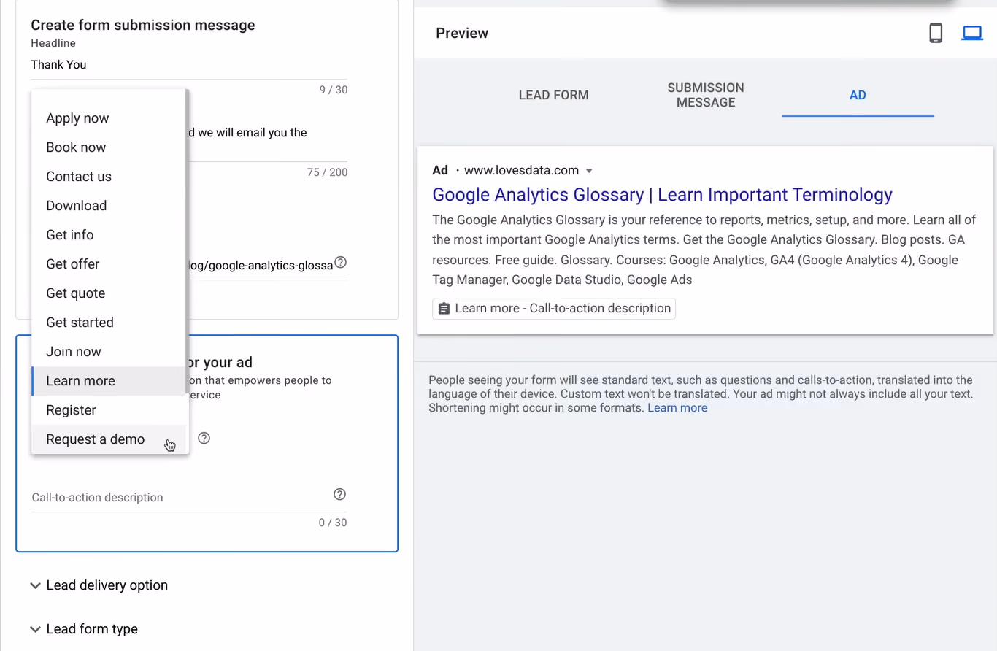Select 'Register' call-to-action option
Screen dimensions: 997x651
click(x=109, y=410)
